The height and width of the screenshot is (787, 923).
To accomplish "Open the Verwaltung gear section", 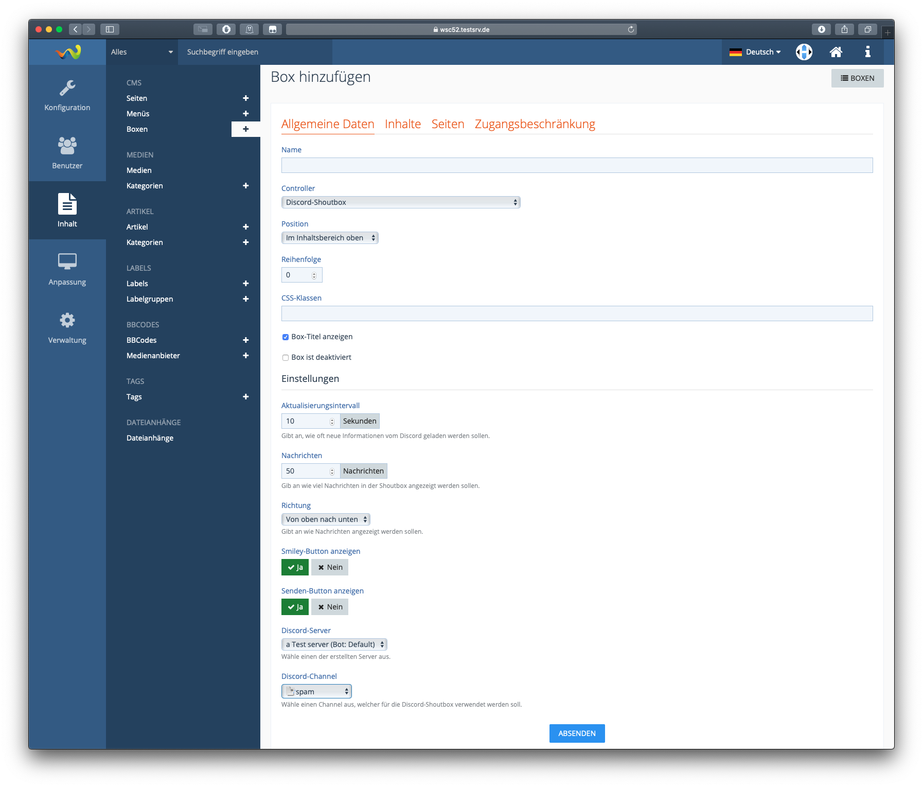I will click(x=67, y=327).
